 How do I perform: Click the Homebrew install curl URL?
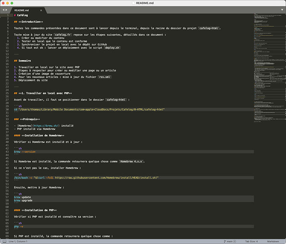tap(106, 178)
